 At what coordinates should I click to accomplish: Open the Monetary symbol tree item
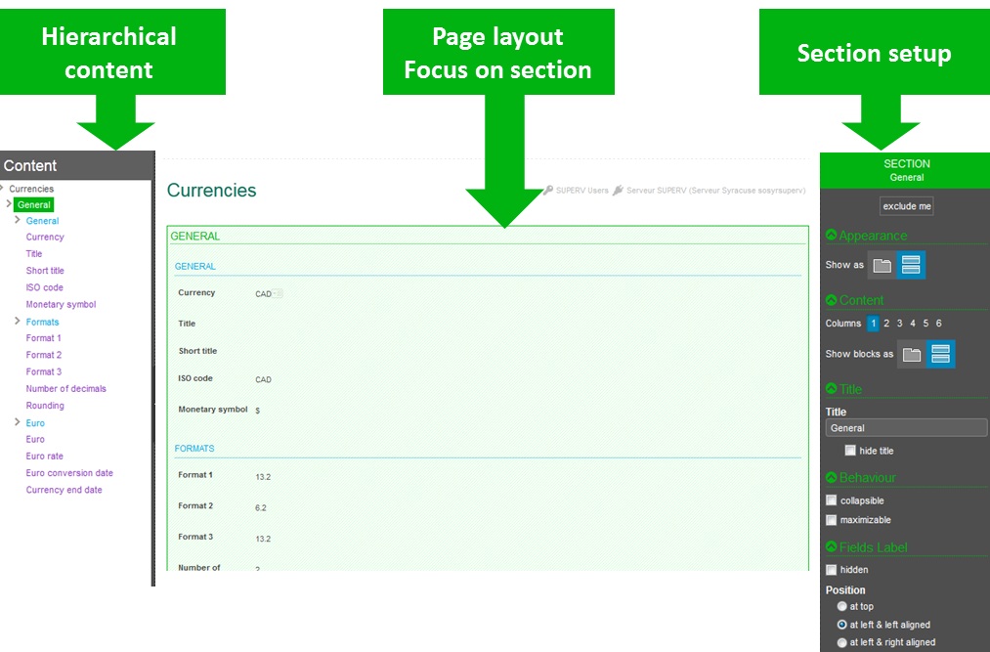[x=61, y=305]
